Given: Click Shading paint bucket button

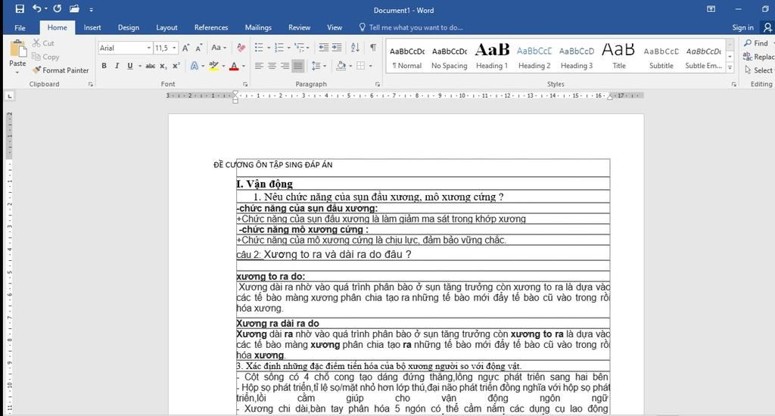Looking at the screenshot, I should pos(341,66).
